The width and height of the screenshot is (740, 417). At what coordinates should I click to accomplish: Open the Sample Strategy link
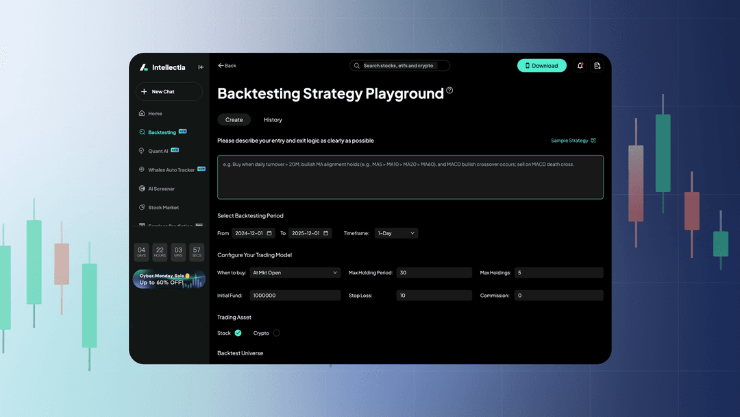coord(573,141)
